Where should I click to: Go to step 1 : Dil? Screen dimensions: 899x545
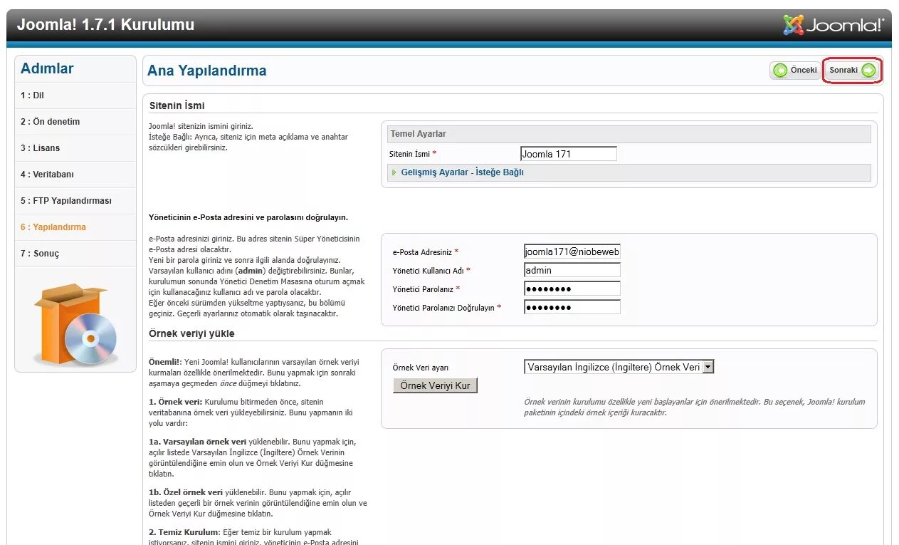pos(75,95)
